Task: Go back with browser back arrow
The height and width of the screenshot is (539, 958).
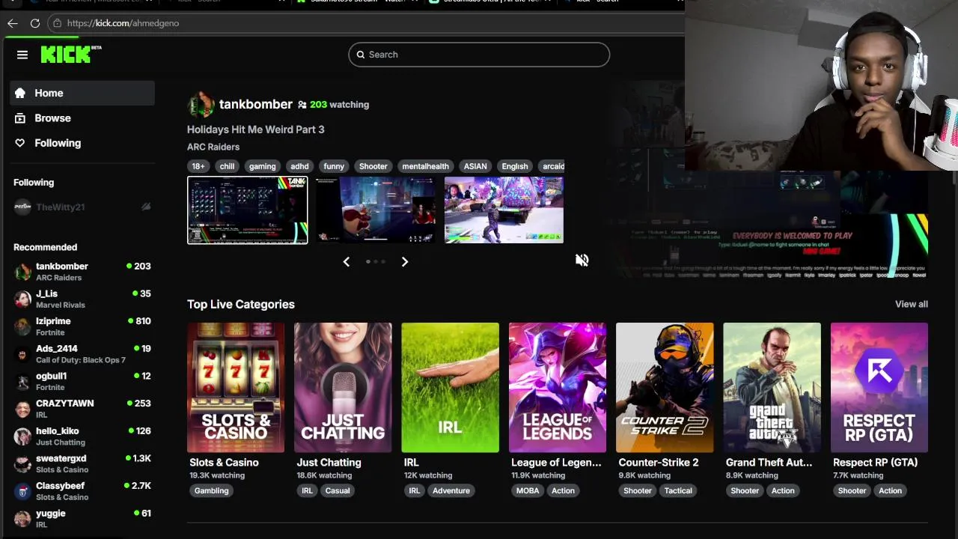Action: pos(13,23)
